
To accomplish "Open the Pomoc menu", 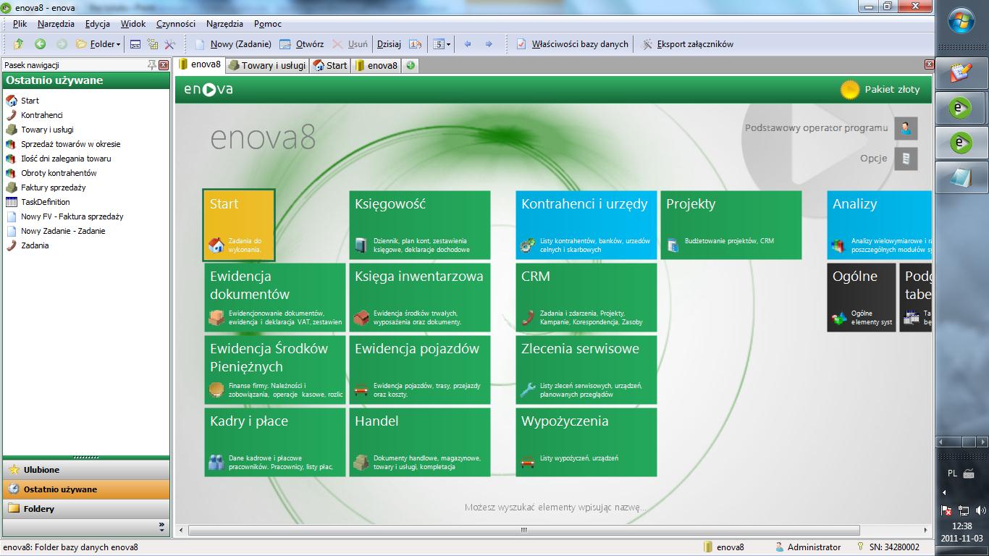I will (x=268, y=24).
